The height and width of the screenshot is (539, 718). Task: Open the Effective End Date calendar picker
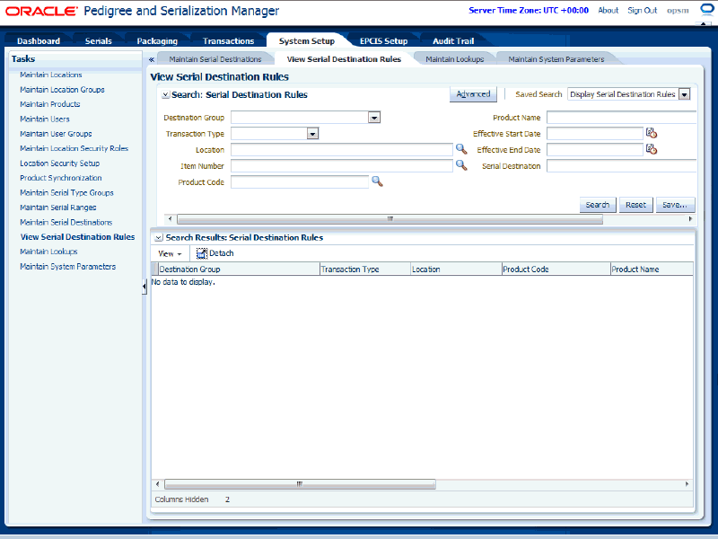tap(652, 149)
